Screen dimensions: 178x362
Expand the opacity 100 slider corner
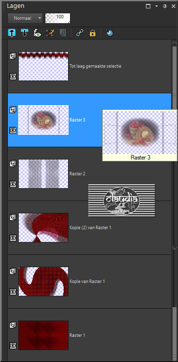point(69,22)
